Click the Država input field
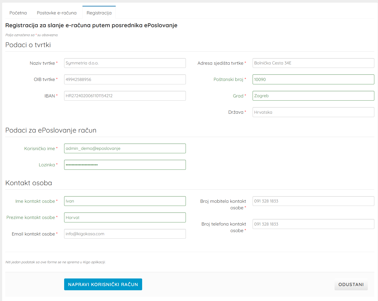The width and height of the screenshot is (378, 301). click(x=313, y=112)
